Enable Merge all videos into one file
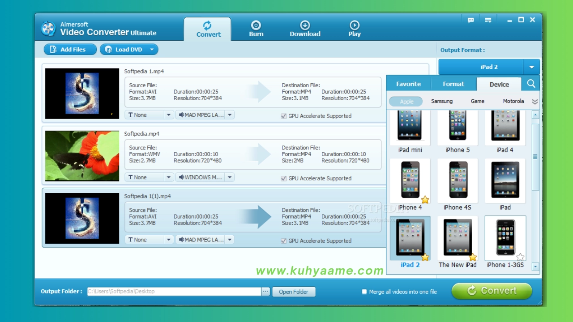Screen dimensions: 573x322 coord(364,292)
